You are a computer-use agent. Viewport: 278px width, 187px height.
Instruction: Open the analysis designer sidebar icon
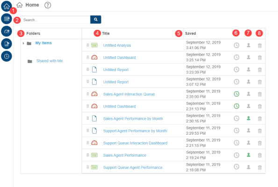pos(7,19)
